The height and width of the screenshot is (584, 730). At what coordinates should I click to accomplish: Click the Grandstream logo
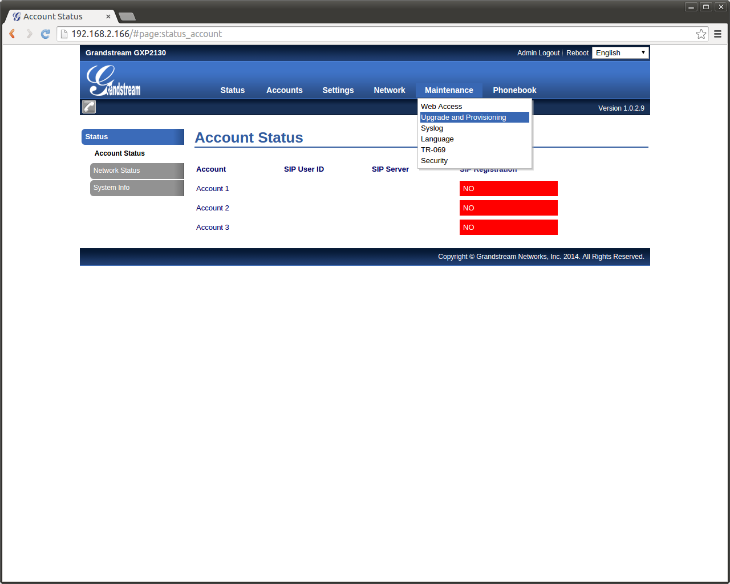pos(113,80)
